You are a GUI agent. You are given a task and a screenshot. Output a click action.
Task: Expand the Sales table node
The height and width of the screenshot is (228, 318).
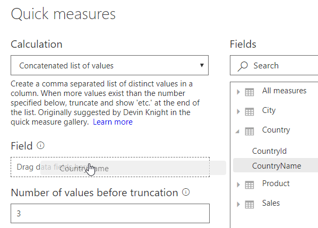pyautogui.click(x=238, y=204)
